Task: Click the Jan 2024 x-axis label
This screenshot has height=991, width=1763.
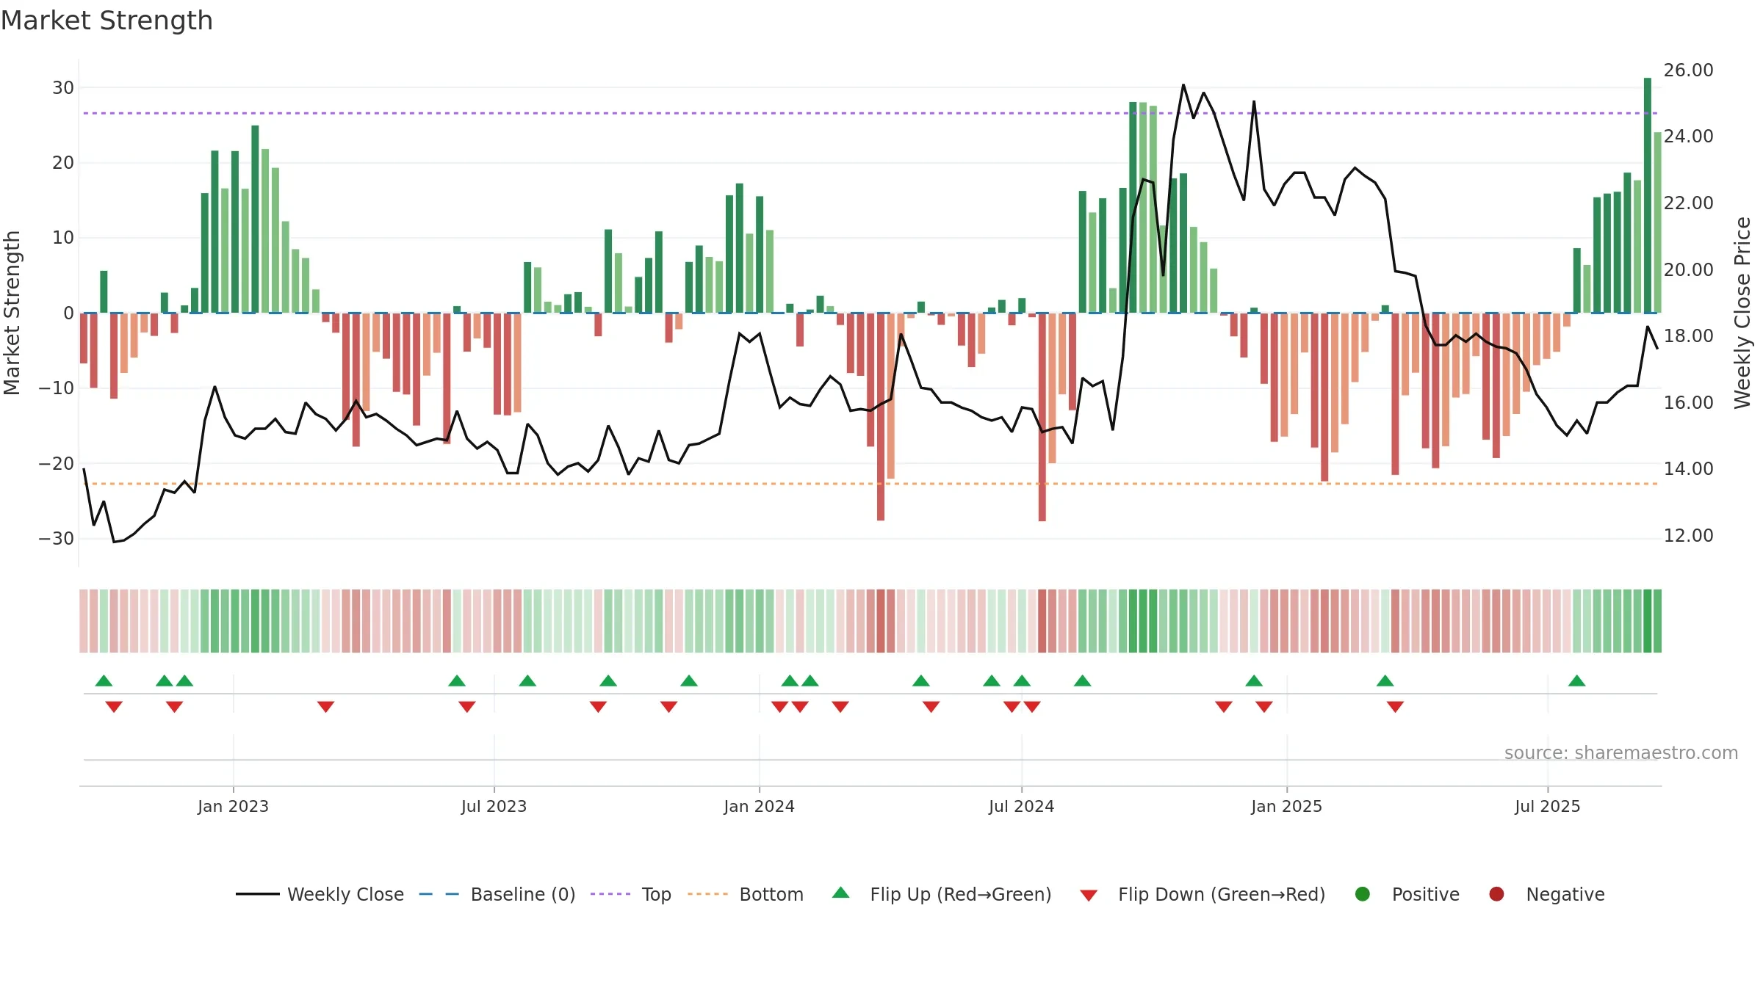Action: [x=759, y=806]
